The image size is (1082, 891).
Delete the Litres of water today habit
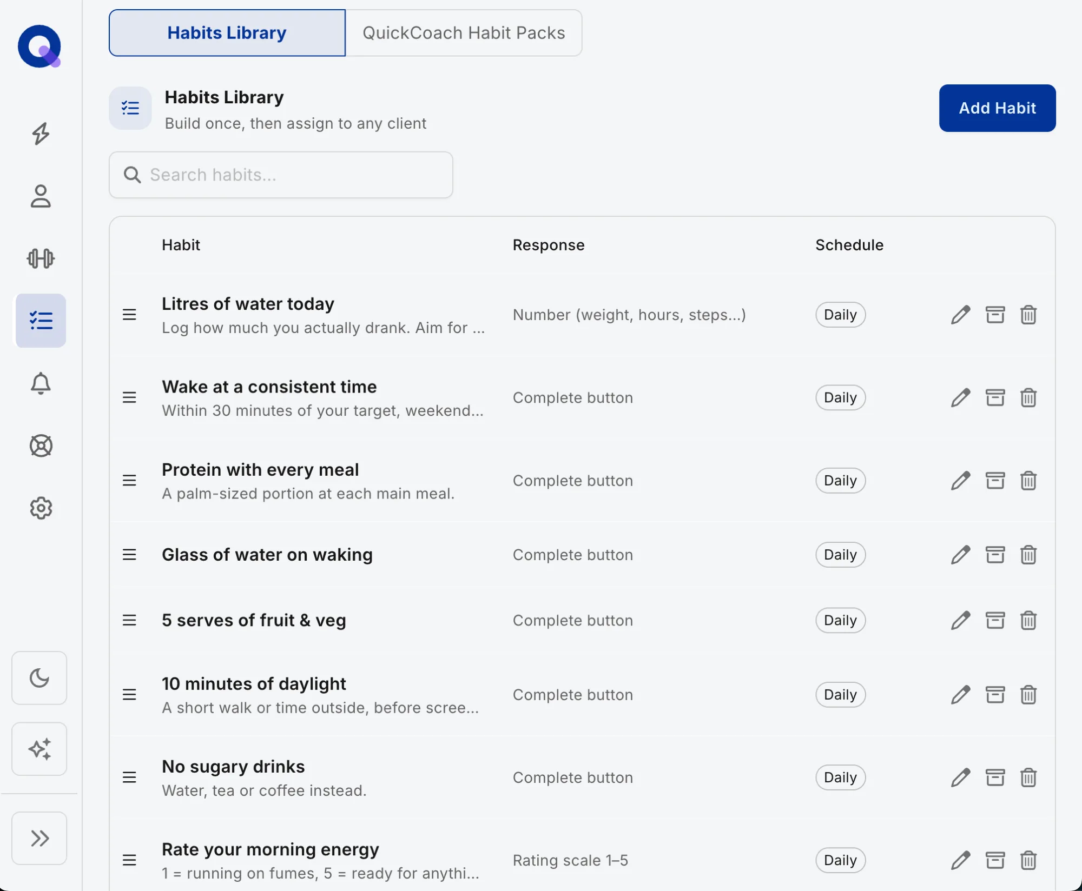coord(1028,315)
